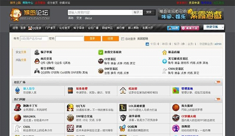Open the DNF综合交流 icon
This screenshot has width=235, height=136.
coord(70,118)
